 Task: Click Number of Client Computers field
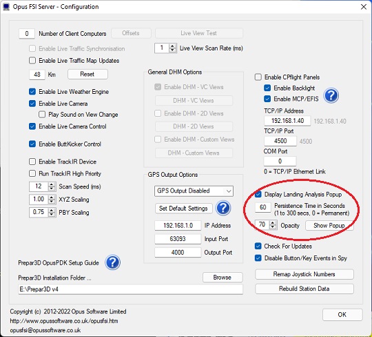point(27,34)
